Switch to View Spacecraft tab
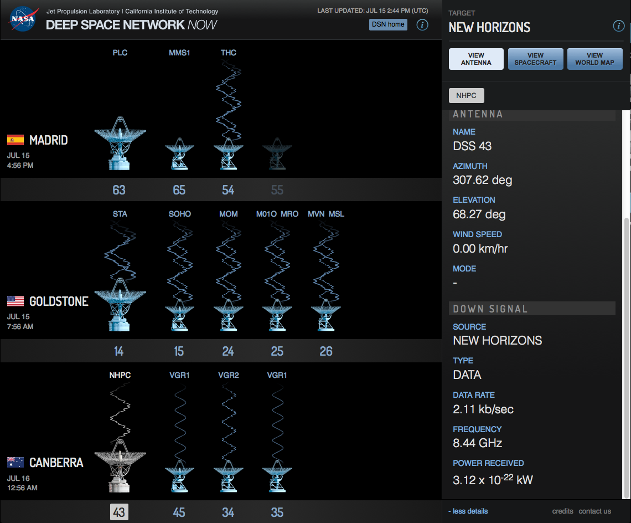Viewport: 631px width, 523px height. coord(535,59)
